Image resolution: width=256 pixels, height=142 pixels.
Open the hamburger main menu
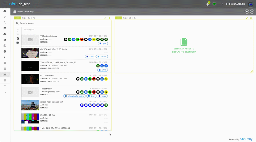(x=4, y=4)
